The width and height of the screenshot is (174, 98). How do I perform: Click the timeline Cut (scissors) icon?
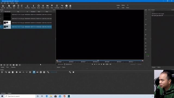tap(6, 72)
